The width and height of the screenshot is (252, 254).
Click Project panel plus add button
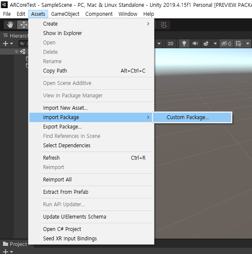[6, 252]
